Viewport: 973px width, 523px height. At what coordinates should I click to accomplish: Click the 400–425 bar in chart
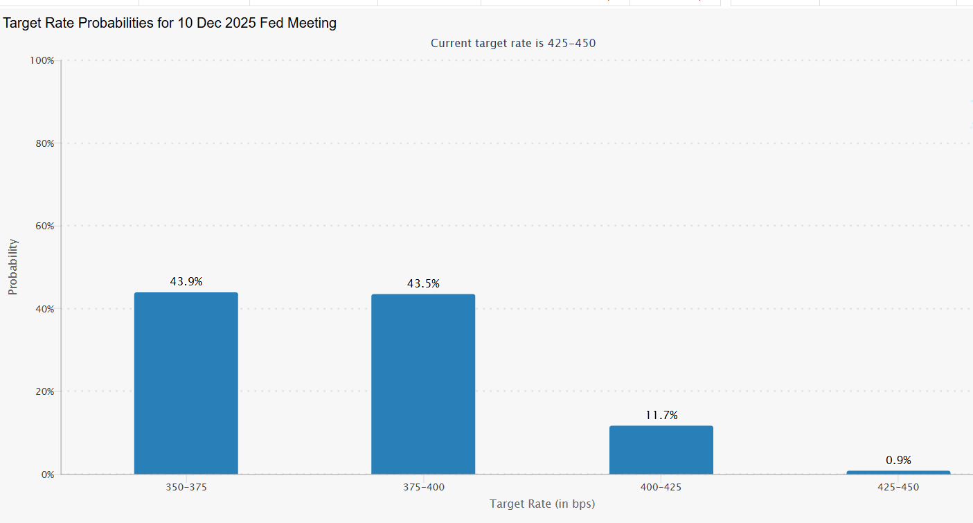click(x=661, y=450)
